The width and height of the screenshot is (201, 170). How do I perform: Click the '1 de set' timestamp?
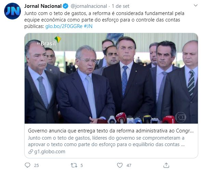coord(120,6)
